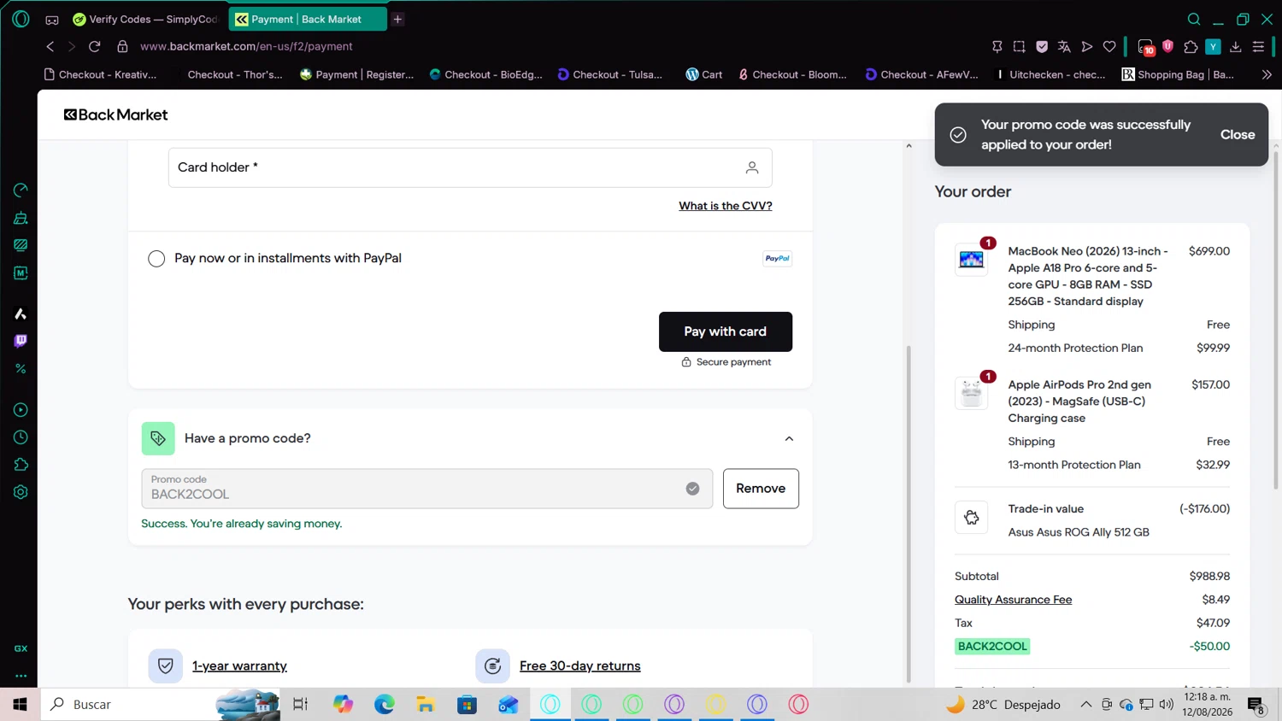Open the Checkout - Thor's bookmark
The width and height of the screenshot is (1282, 721).
tap(235, 74)
